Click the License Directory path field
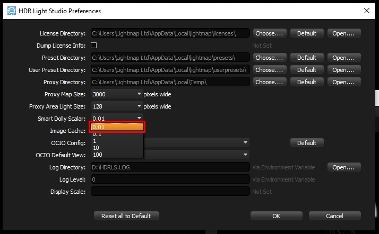The width and height of the screenshot is (379, 234). (170, 33)
